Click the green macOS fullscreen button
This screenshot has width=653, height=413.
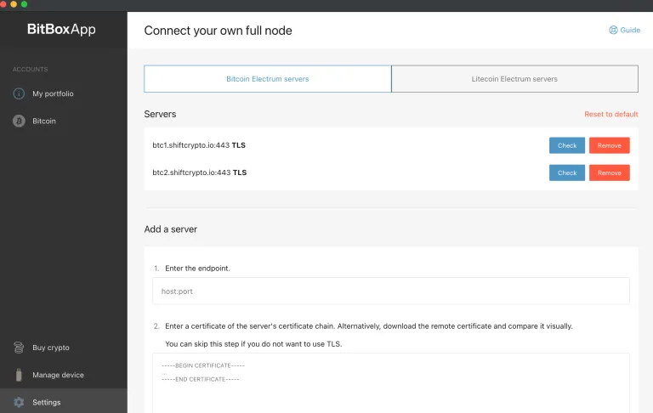(x=24, y=4)
